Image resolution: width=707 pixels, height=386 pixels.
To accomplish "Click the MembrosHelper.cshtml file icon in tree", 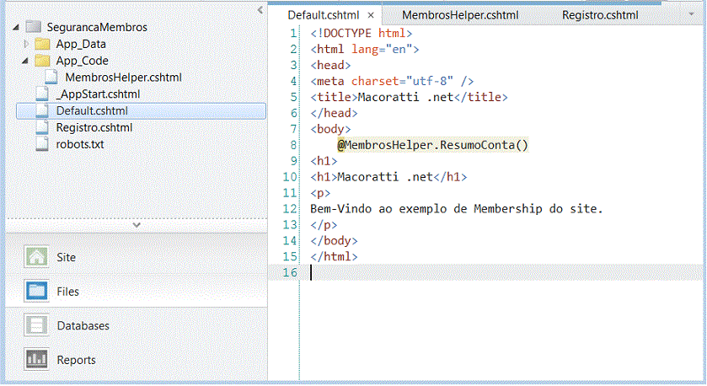I will point(51,77).
